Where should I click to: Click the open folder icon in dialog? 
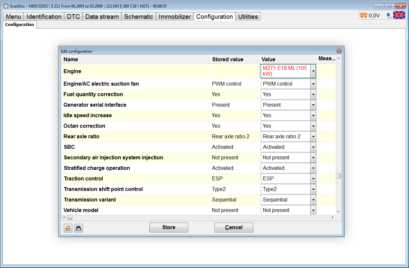click(x=68, y=228)
